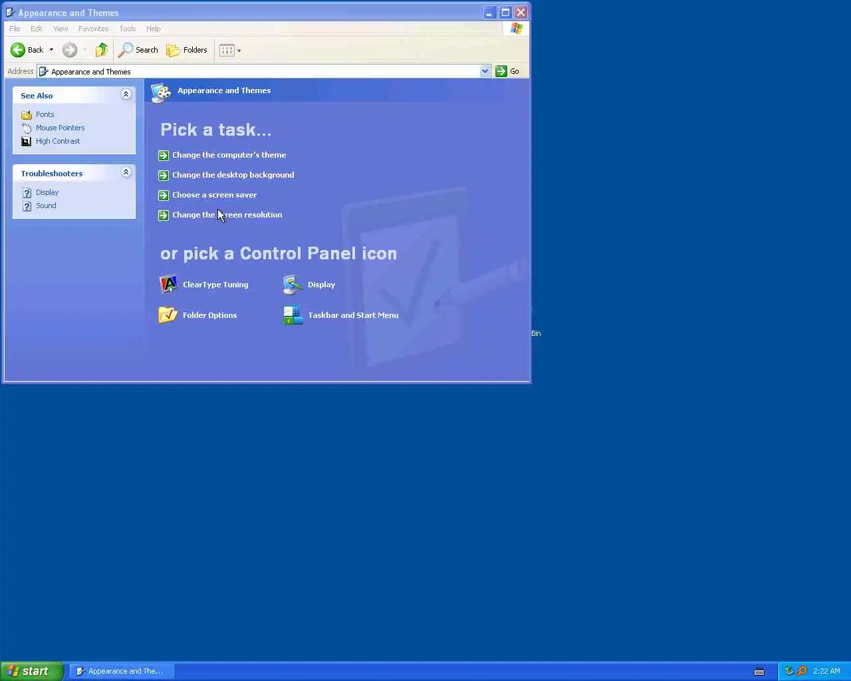851x681 pixels.
Task: Select Change the desktop background task
Action: coord(233,175)
